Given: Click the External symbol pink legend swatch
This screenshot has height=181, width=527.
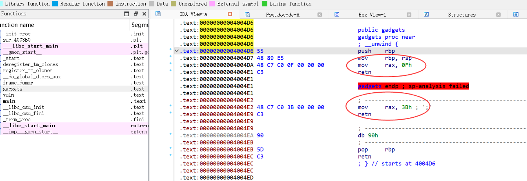Looking at the screenshot, I should click(212, 4).
